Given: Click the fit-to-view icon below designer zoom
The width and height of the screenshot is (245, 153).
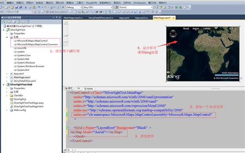Looking at the screenshot, I should point(66,45).
